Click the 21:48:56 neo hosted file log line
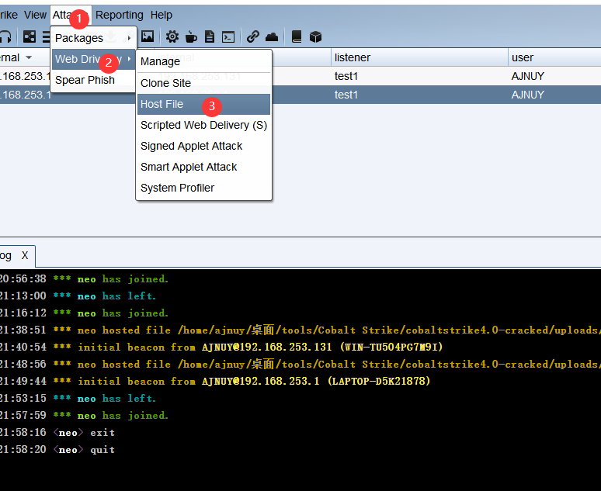 coord(300,365)
